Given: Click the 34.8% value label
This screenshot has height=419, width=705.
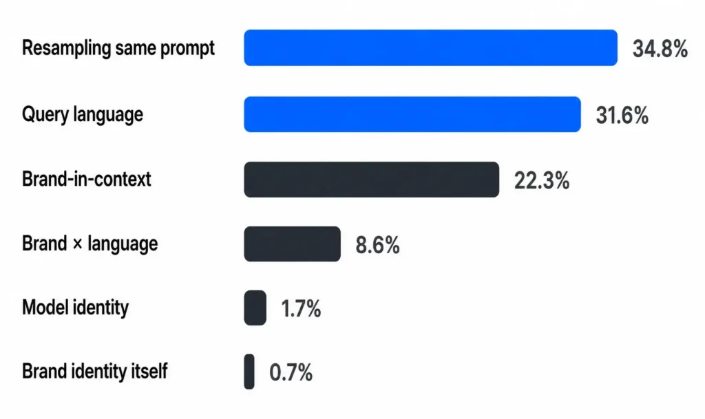Looking at the screenshot, I should pos(660,48).
